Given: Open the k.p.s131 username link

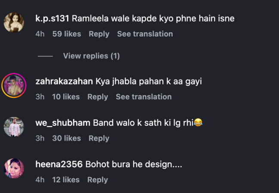Looking at the screenshot, I should point(52,18).
